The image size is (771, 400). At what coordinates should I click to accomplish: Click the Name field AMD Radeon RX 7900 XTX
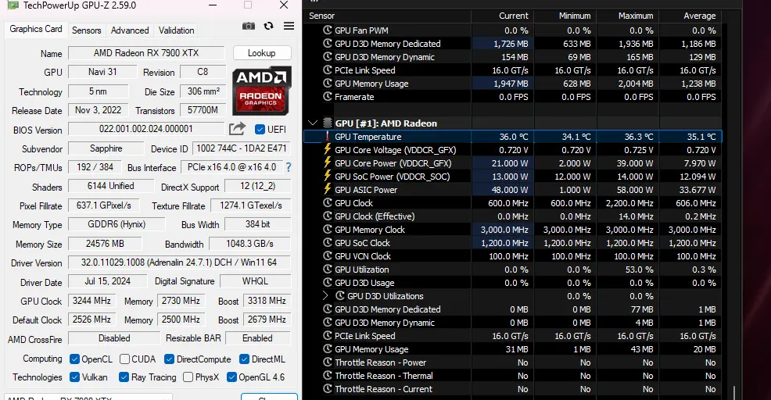pos(146,52)
